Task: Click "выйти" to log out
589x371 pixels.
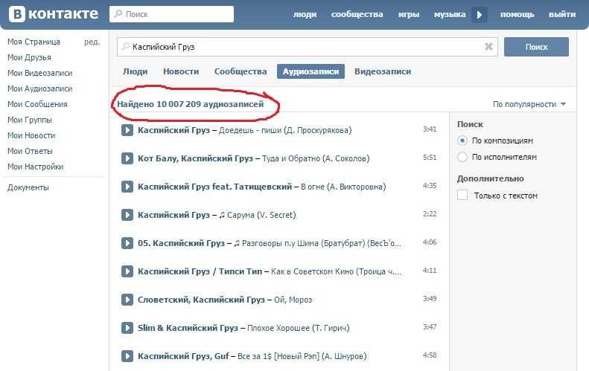Action: pos(562,14)
